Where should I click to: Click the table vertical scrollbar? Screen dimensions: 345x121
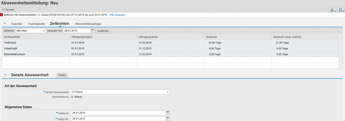pyautogui.click(x=341, y=51)
